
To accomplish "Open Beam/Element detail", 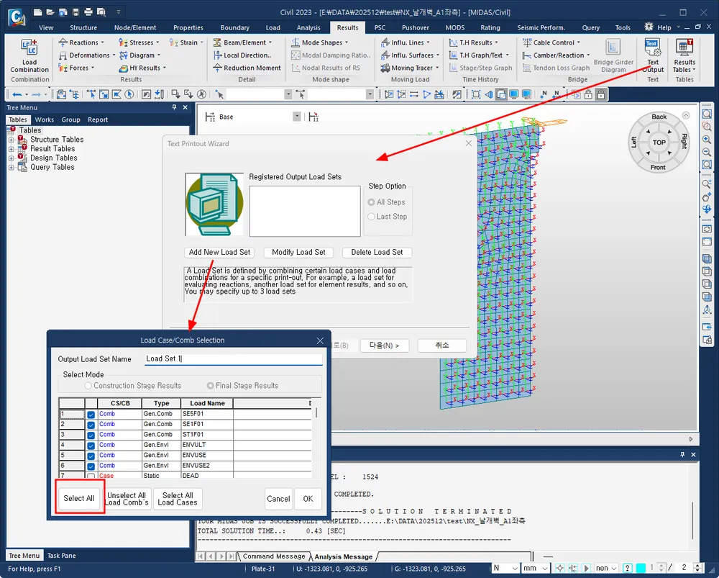I will [x=242, y=42].
